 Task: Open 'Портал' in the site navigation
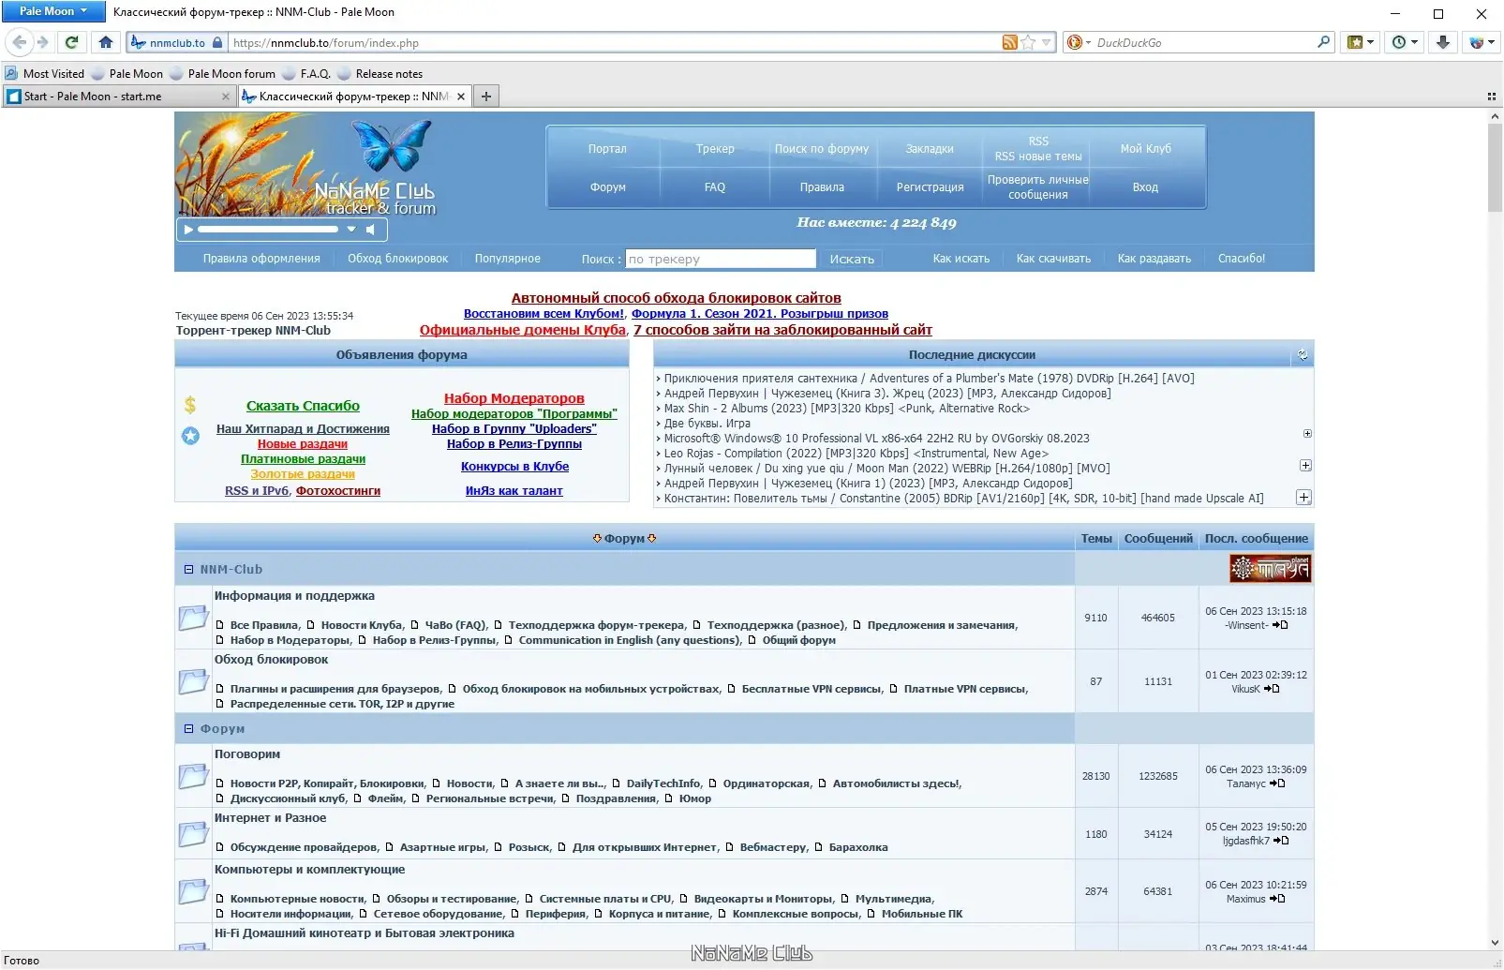607,149
